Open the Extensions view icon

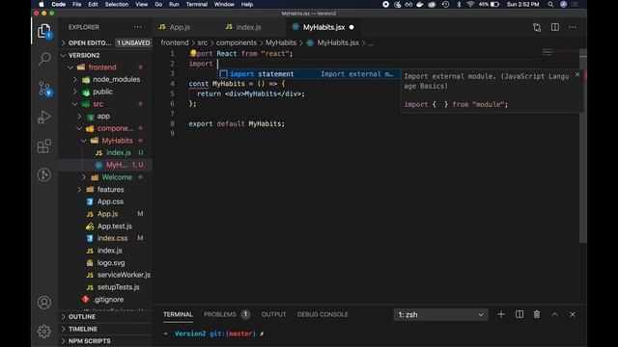[44, 146]
